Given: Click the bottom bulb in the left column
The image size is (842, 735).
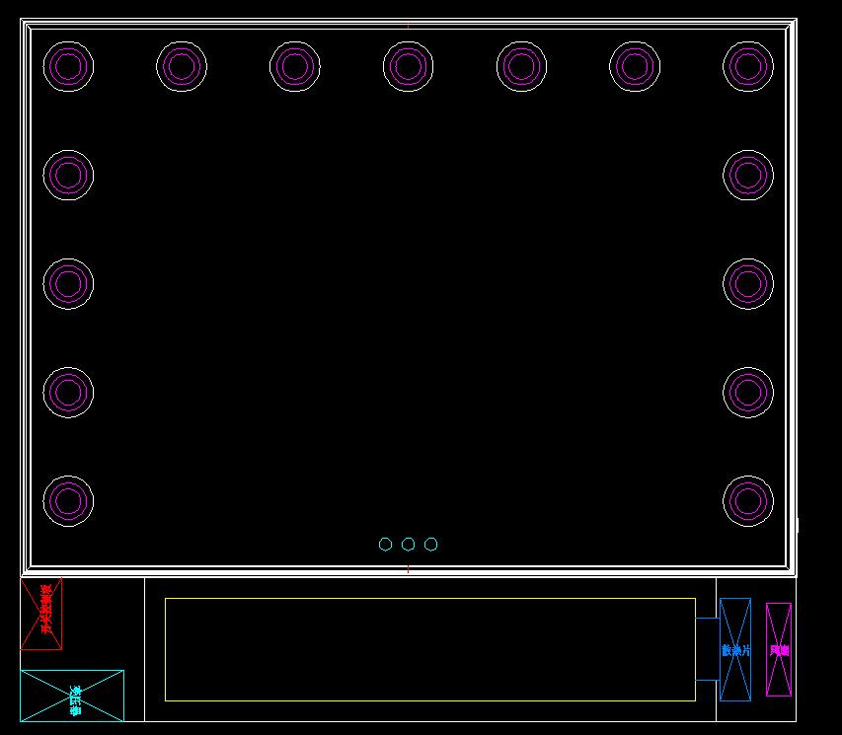Looking at the screenshot, I should coord(68,501).
